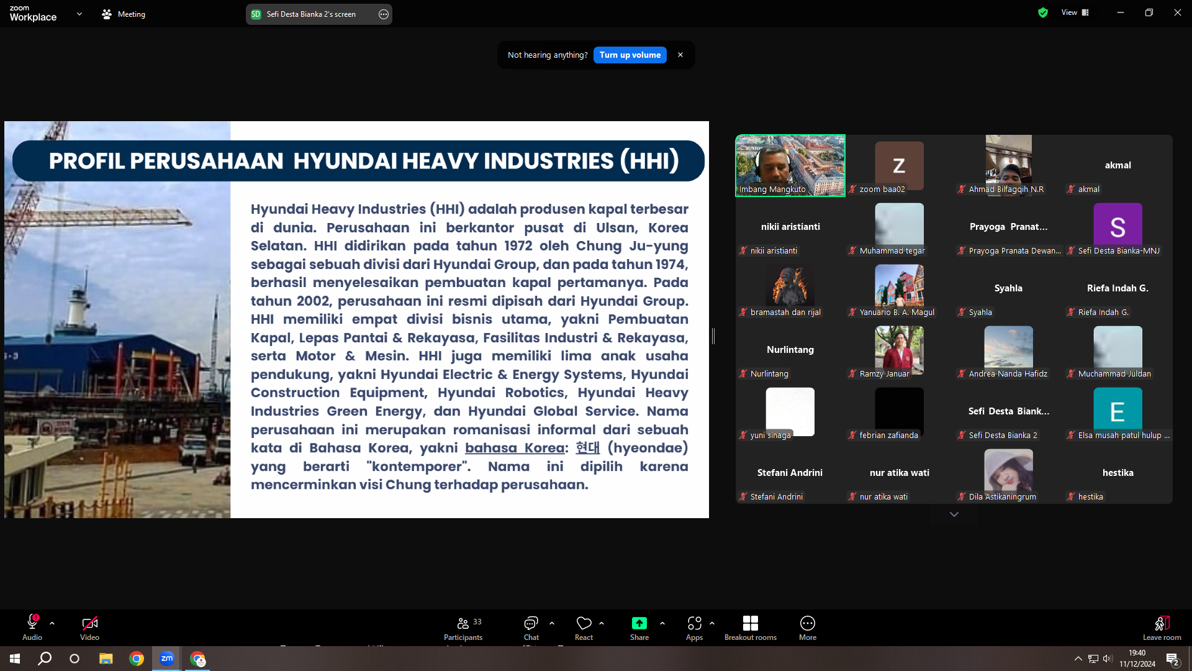Select the Stefani Andrini participant tile
This screenshot has width=1192, height=671.
[790, 473]
